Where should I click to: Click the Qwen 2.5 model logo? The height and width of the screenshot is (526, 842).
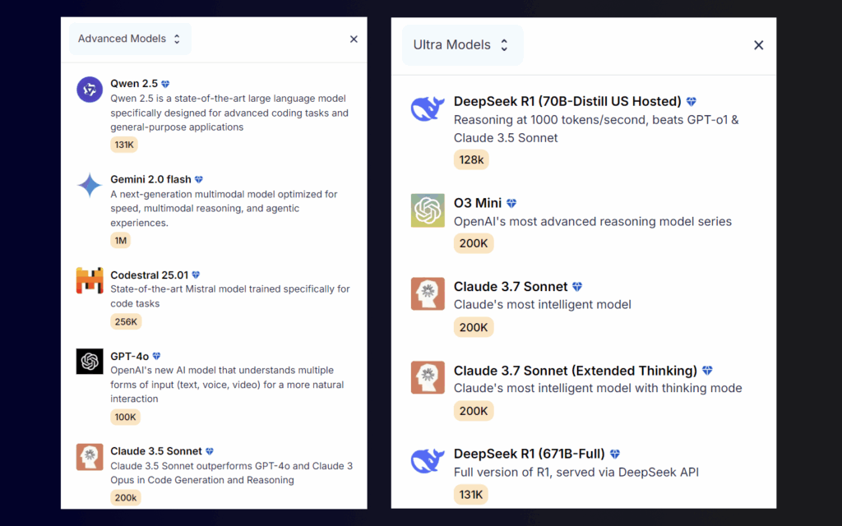click(90, 89)
